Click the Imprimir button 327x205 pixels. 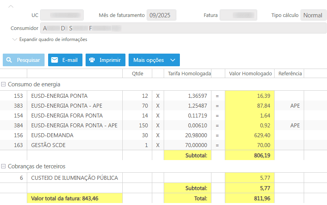click(x=105, y=60)
